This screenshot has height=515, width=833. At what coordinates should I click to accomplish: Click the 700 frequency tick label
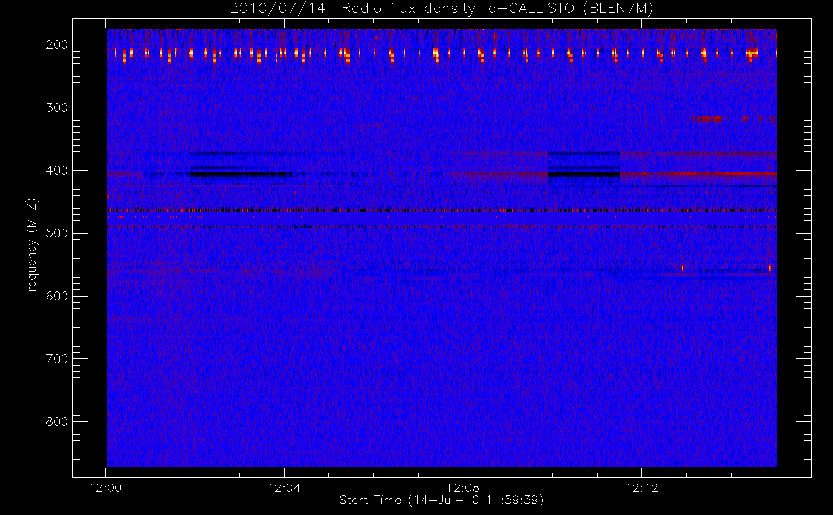[x=57, y=359]
